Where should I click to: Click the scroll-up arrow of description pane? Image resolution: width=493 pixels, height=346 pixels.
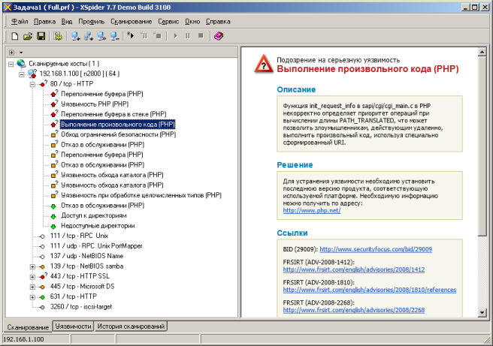pos(482,52)
